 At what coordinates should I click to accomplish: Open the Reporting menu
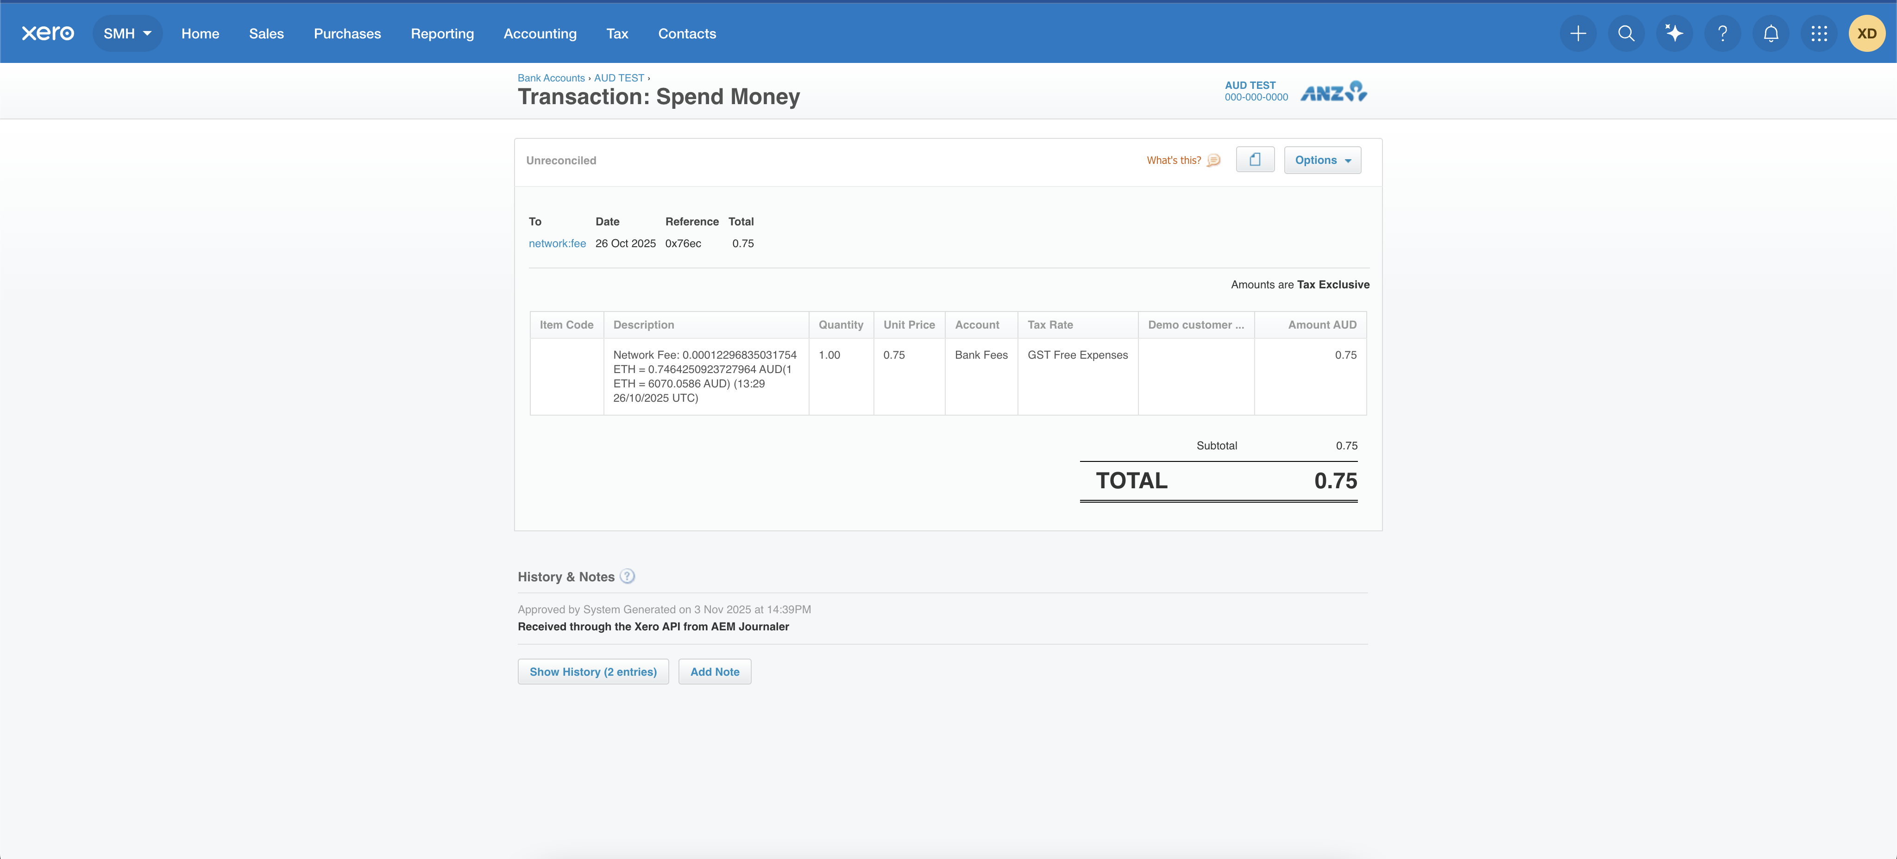pos(442,33)
